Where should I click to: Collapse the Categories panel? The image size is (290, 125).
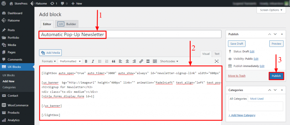[282, 90]
